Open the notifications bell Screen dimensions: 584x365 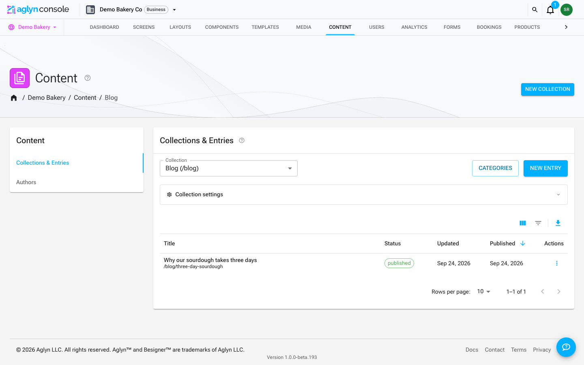pyautogui.click(x=550, y=10)
